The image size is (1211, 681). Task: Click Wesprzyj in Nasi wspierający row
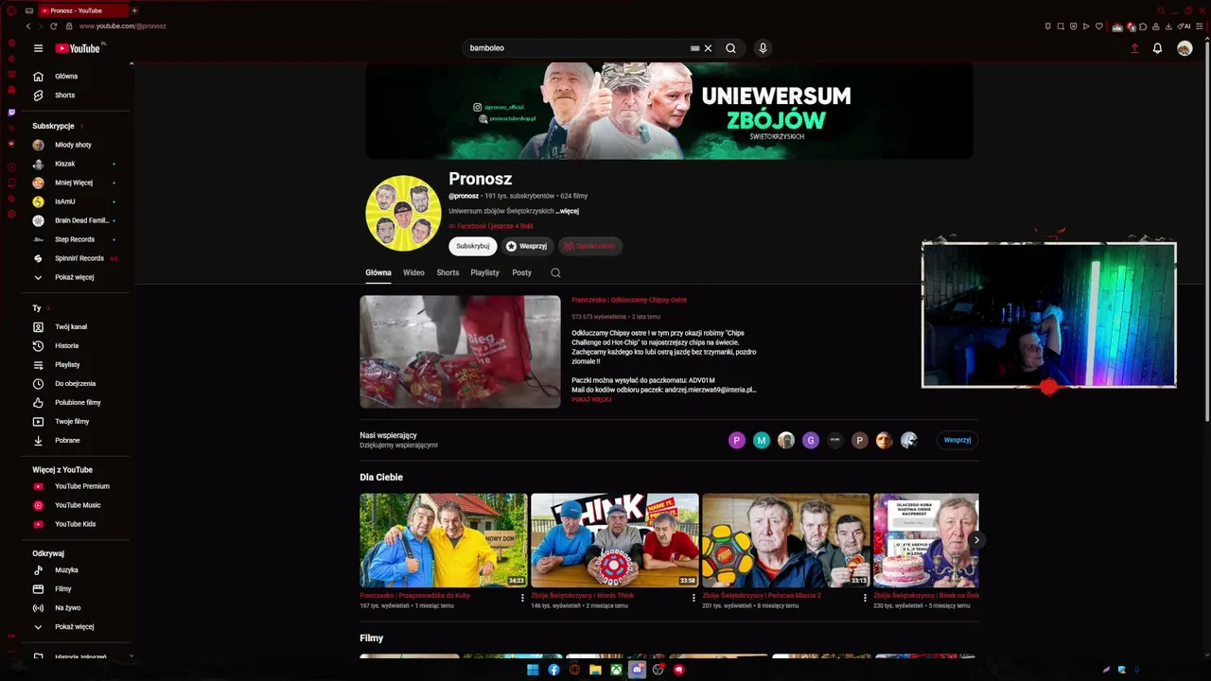point(957,440)
